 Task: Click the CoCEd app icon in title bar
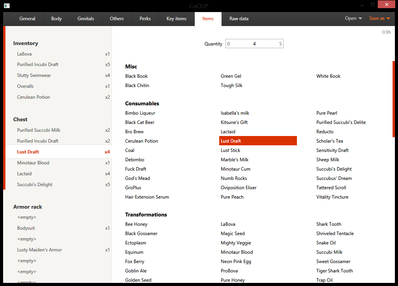(7, 5)
